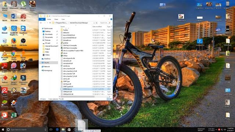Select the IDMGetAll64.dll file
Screen dimensions: 235x132
(x=68, y=94)
